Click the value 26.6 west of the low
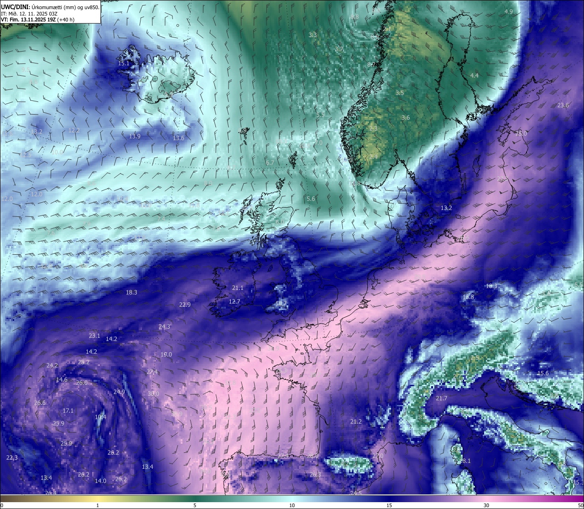The height and width of the screenshot is (509, 584). coord(40,403)
